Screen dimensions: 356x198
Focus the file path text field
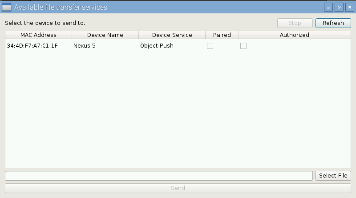(158, 176)
